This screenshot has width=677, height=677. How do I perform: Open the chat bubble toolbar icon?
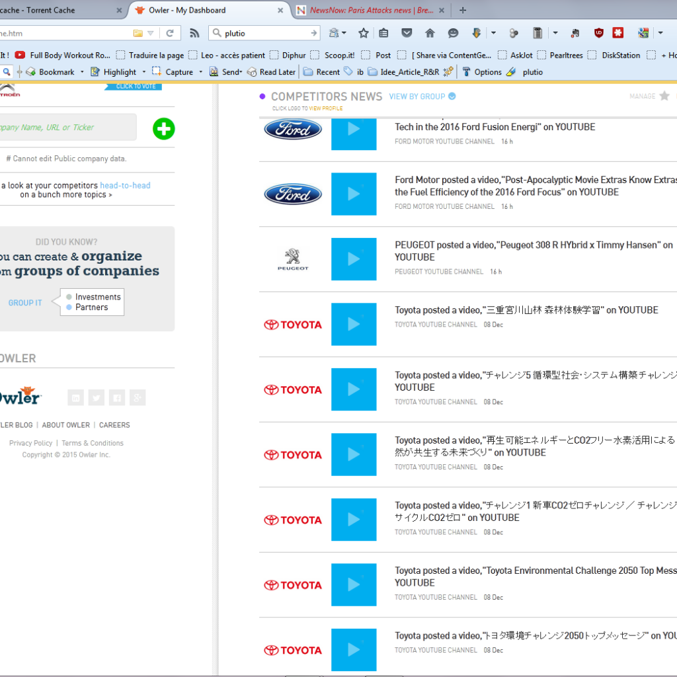[453, 33]
